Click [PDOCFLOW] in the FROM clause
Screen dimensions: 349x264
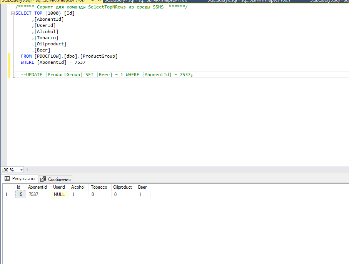tap(48, 56)
